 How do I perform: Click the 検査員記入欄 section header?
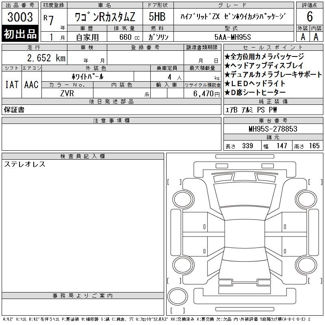click(83, 156)
